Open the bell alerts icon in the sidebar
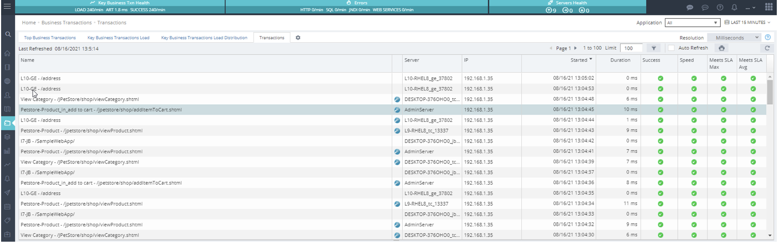Viewport: 779px width, 245px height. click(8, 178)
